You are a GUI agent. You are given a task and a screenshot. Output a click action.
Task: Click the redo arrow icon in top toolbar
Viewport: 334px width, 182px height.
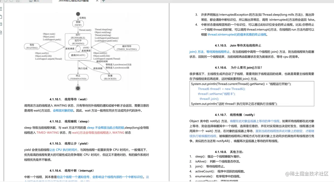coord(11,1)
